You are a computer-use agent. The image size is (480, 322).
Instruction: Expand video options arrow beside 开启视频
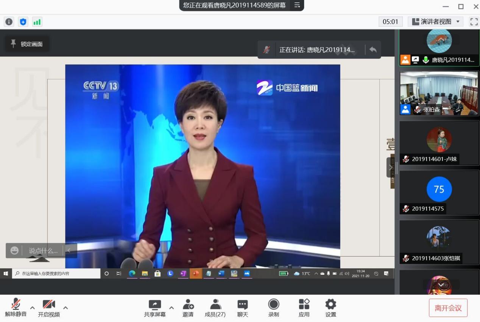click(65, 308)
